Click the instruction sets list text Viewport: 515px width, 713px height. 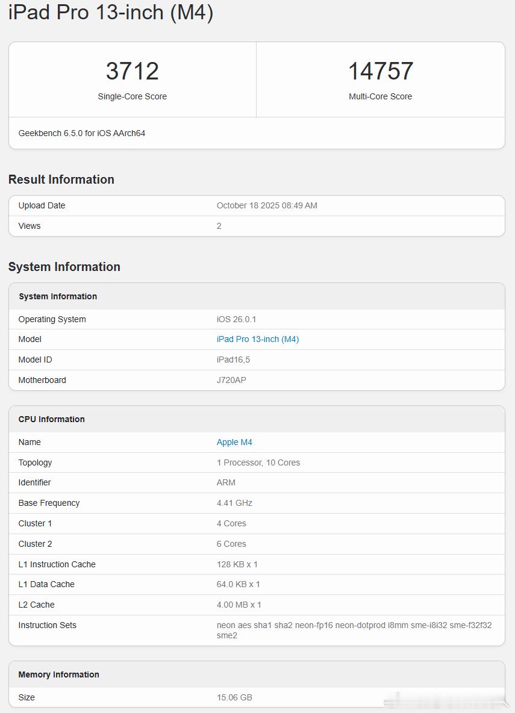(354, 630)
